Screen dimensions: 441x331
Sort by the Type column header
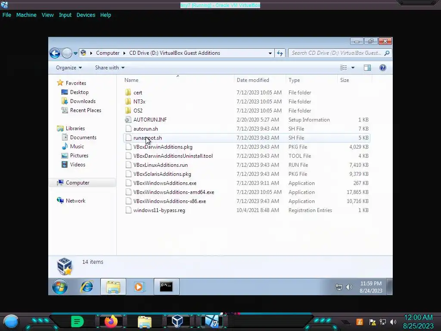pyautogui.click(x=294, y=80)
